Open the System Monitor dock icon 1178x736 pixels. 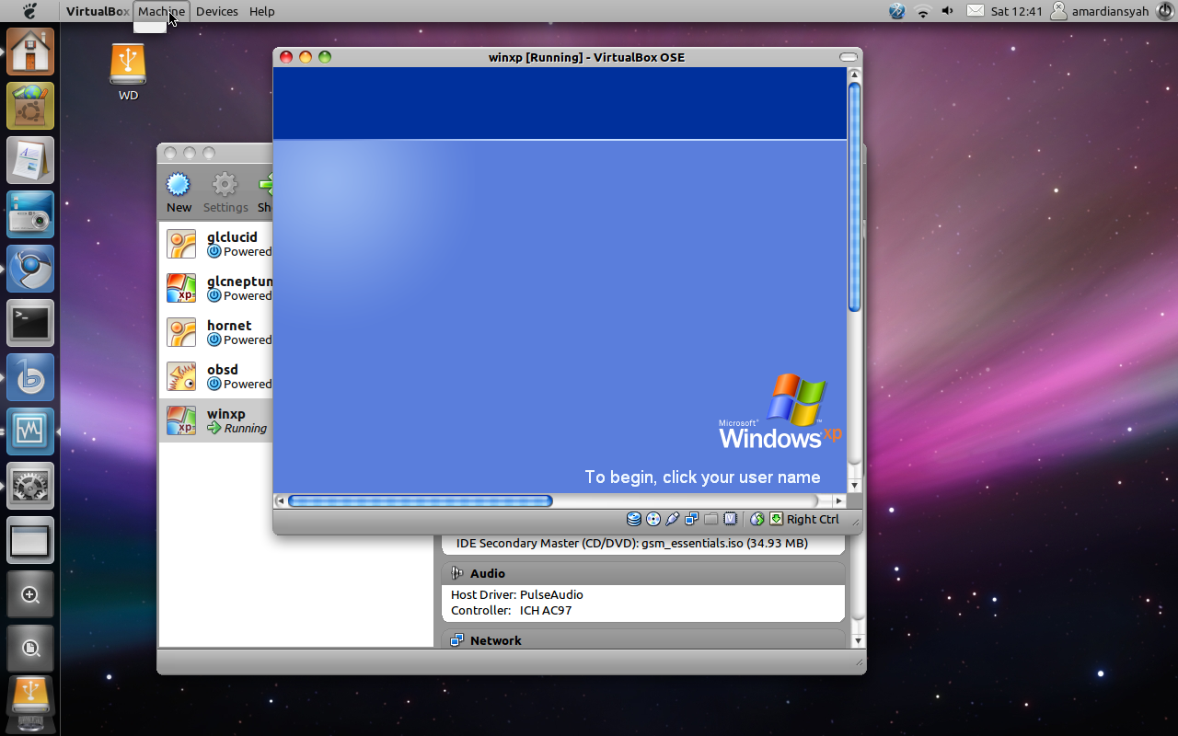coord(30,431)
